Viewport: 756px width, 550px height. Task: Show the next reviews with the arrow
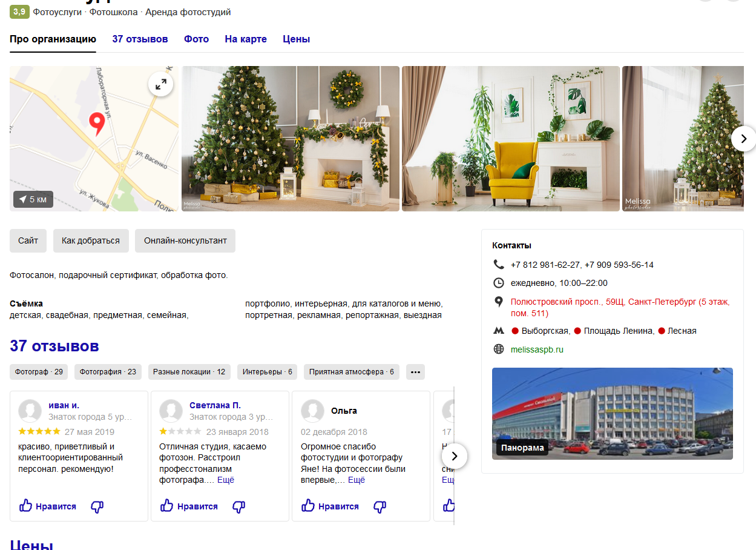tap(455, 456)
